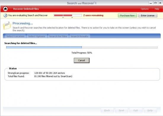Open Help in the red header

[157, 9]
